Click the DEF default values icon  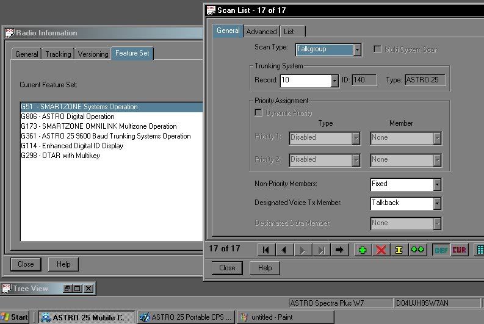point(441,250)
